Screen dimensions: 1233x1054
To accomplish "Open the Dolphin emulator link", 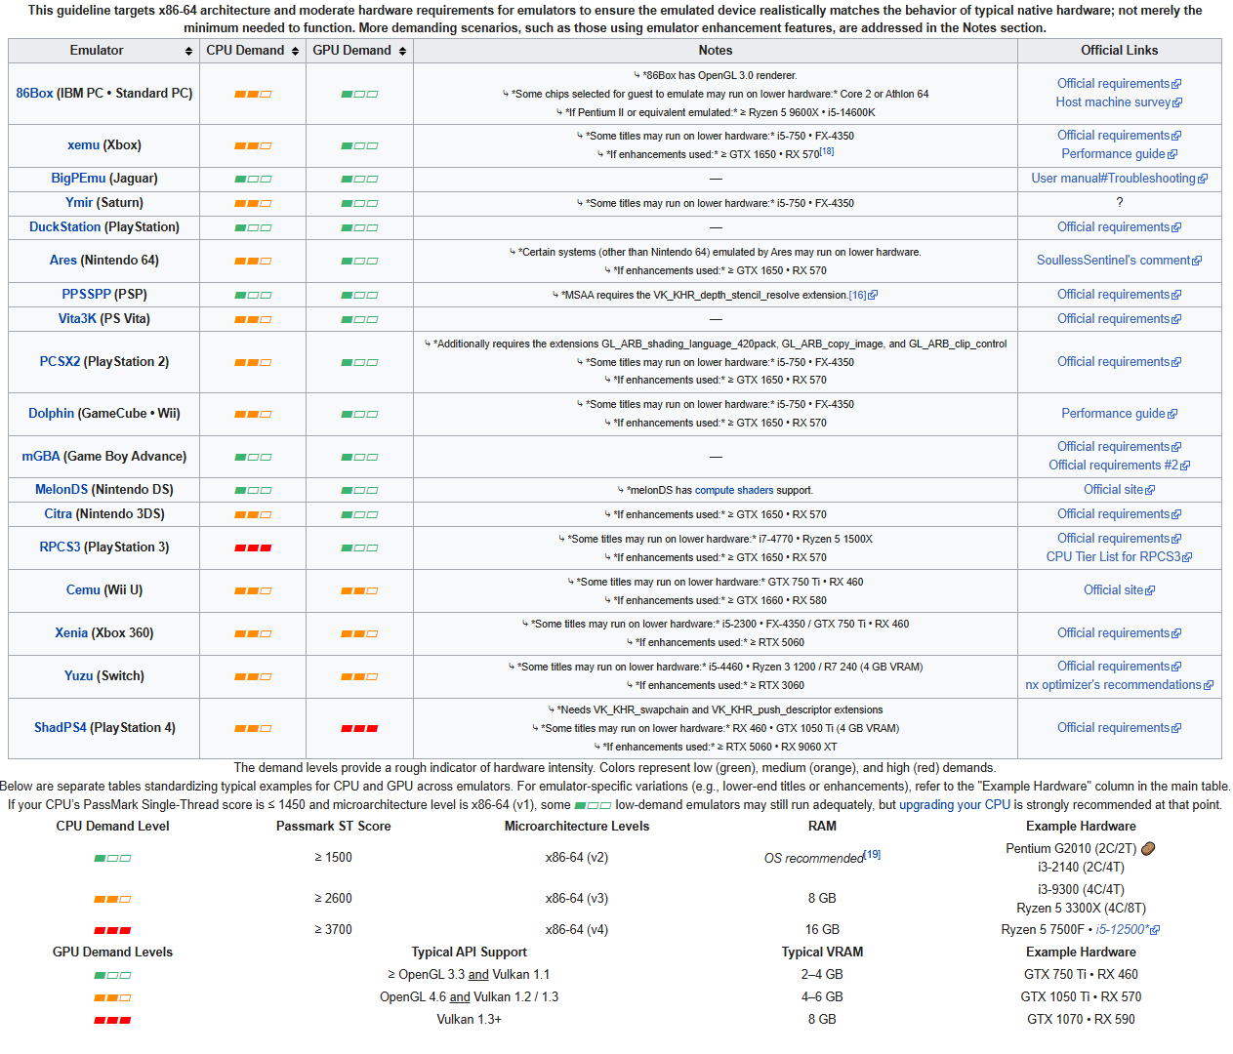I will [51, 413].
